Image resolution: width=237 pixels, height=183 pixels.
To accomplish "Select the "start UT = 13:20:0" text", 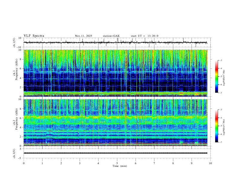I will (145, 36).
